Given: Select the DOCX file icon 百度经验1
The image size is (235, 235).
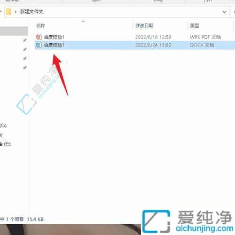Looking at the screenshot, I should [39, 45].
